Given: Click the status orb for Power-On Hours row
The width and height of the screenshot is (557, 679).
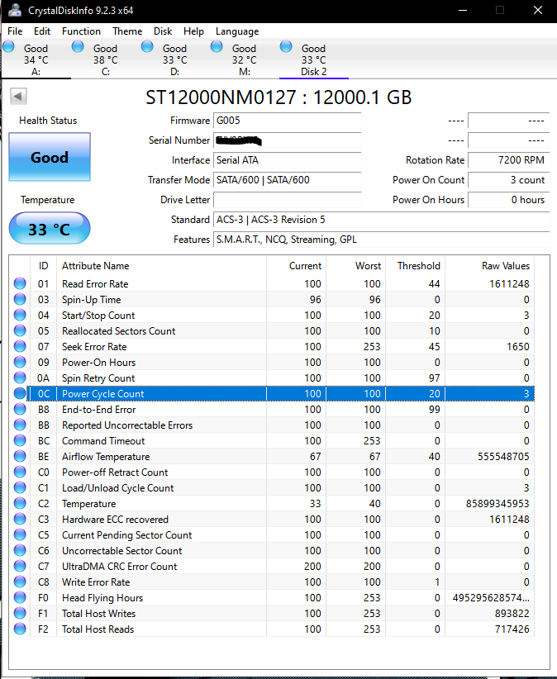Looking at the screenshot, I should coord(20,362).
